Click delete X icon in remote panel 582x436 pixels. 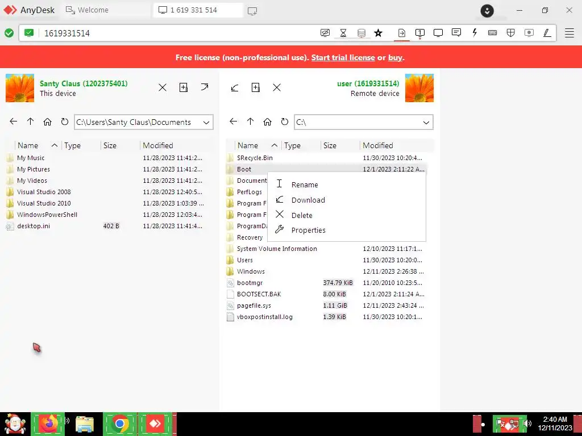tap(277, 87)
